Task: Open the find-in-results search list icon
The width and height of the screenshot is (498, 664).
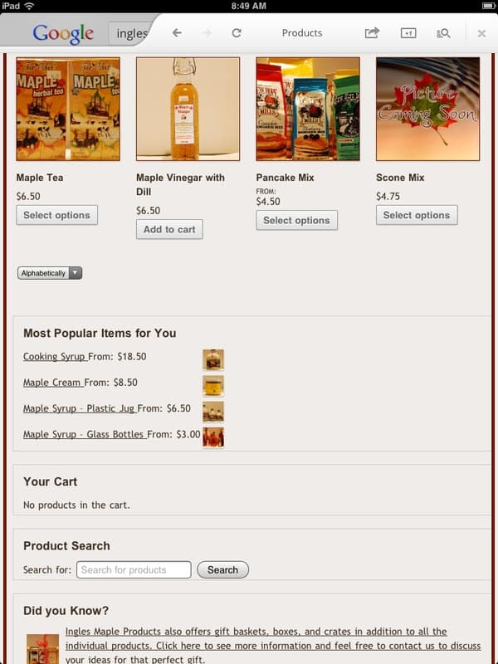Action: 443,33
